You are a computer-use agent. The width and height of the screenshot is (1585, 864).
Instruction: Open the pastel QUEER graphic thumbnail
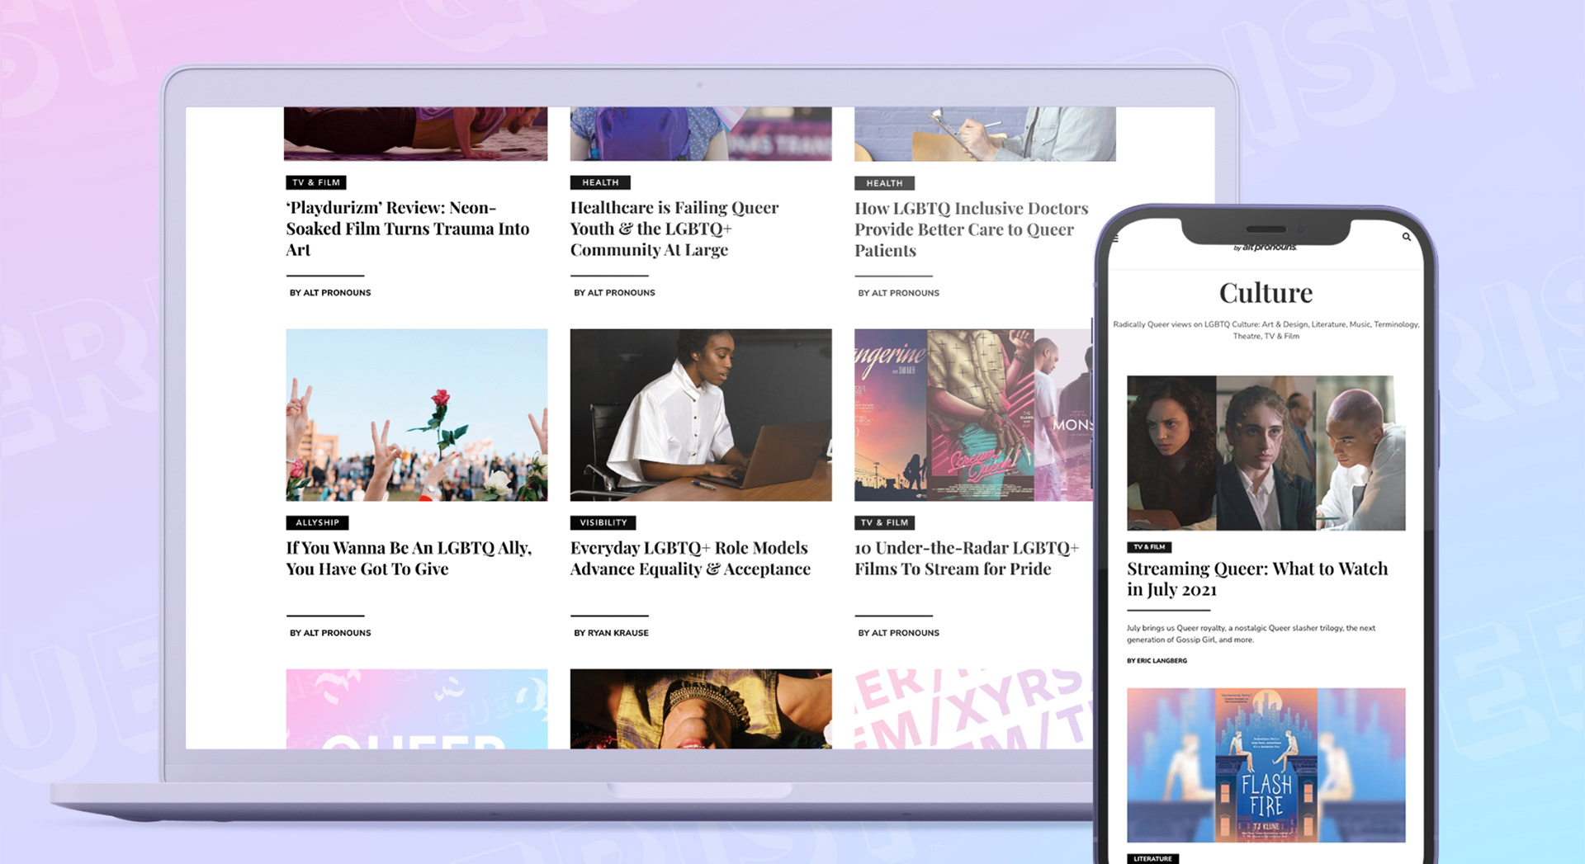click(x=417, y=709)
